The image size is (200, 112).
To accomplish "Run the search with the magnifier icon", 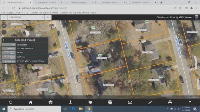I will coord(48,17).
